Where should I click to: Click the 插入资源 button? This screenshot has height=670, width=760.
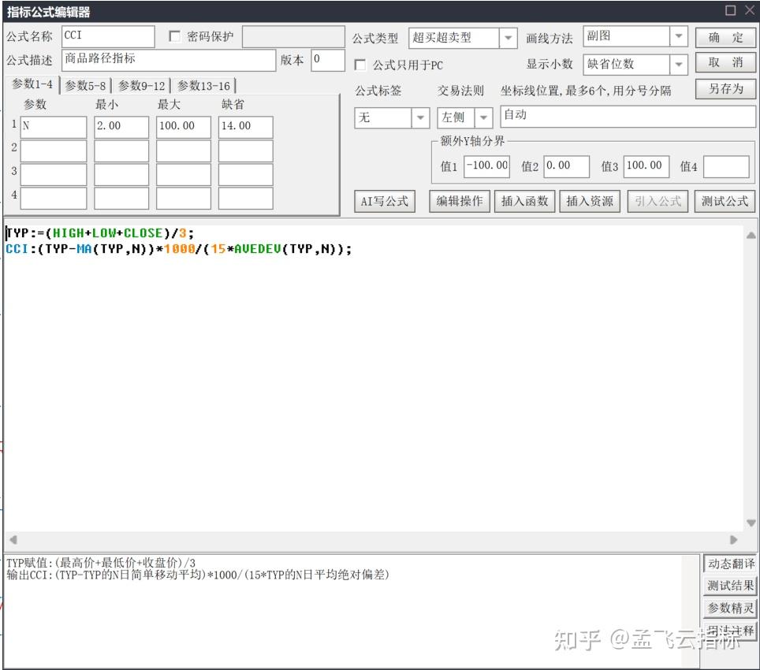590,201
